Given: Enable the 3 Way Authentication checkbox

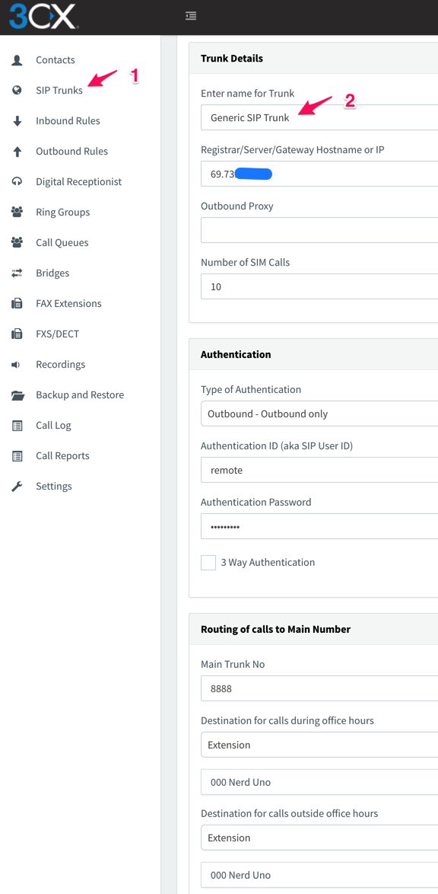Looking at the screenshot, I should [208, 563].
